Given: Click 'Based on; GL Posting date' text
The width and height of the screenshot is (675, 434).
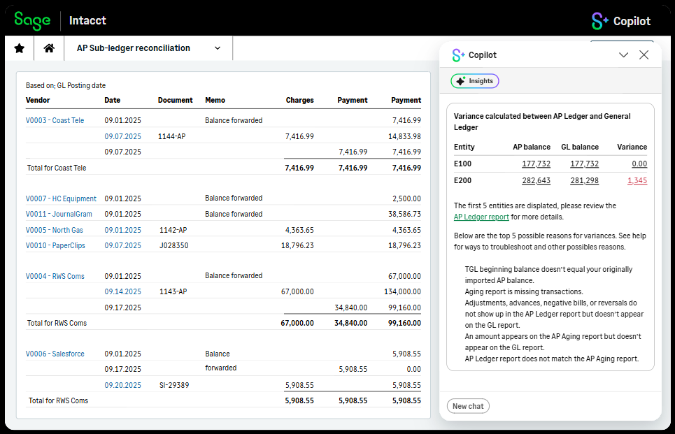Looking at the screenshot, I should (x=66, y=85).
